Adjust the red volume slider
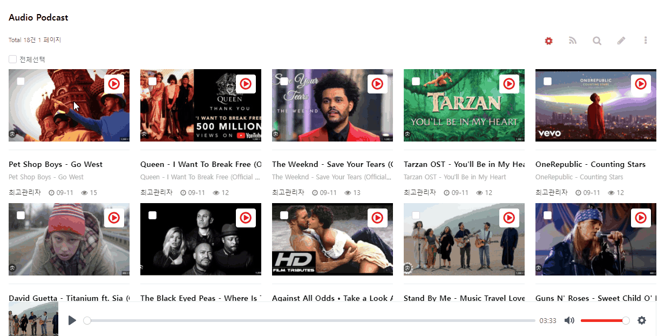Screen dimensions: 665x336 (x=605, y=320)
